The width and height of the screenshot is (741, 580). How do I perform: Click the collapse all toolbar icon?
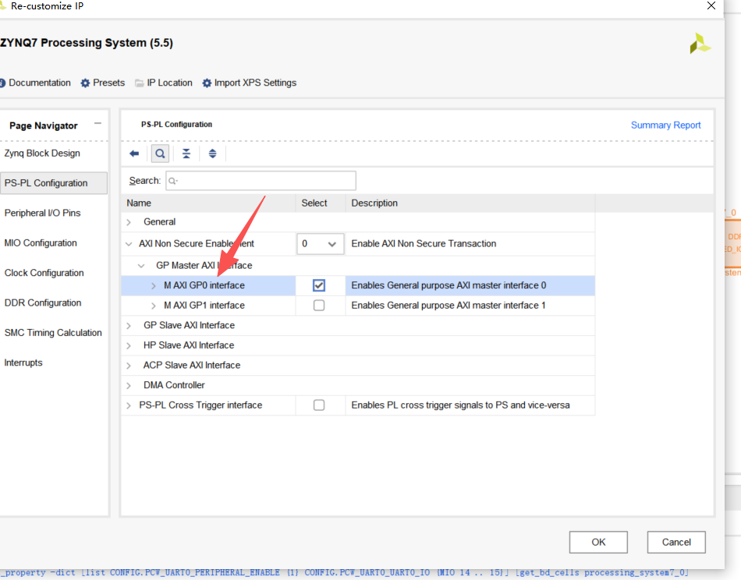point(186,154)
